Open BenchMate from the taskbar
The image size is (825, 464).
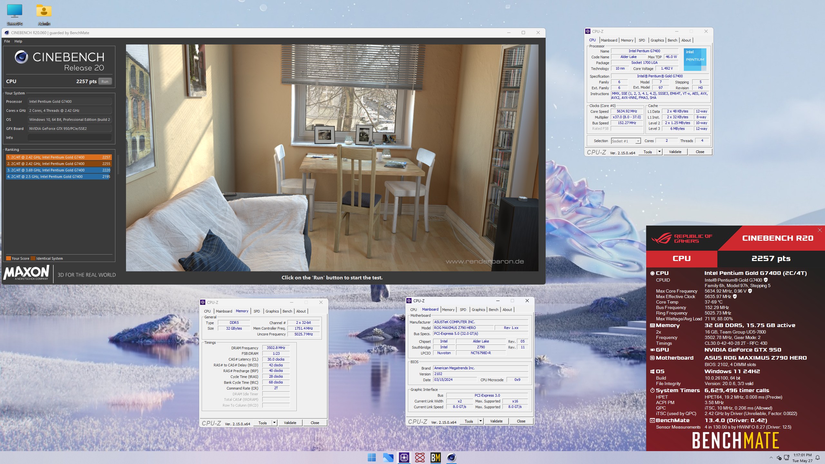[x=435, y=457]
